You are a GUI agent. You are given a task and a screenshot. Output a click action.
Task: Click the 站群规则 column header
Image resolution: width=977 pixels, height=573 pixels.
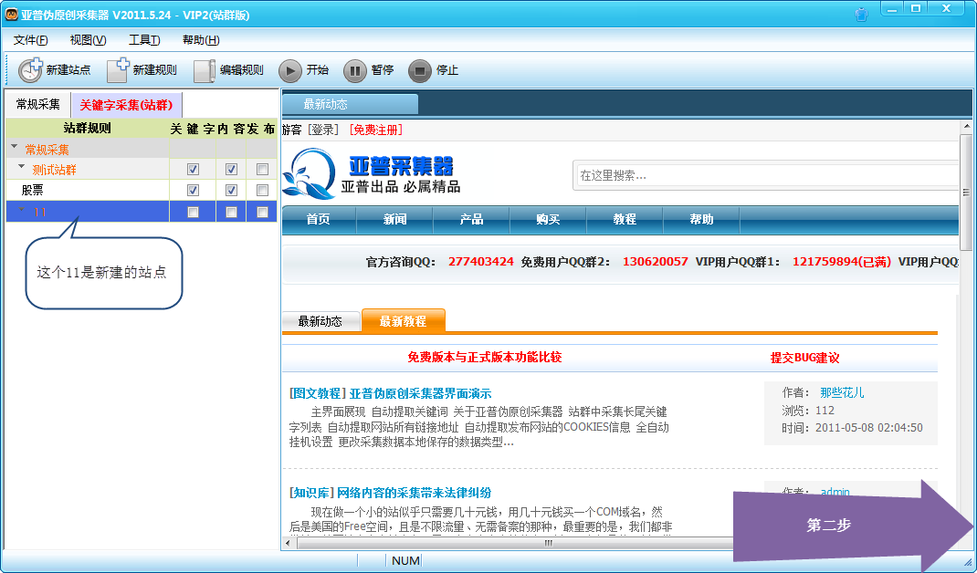click(88, 129)
